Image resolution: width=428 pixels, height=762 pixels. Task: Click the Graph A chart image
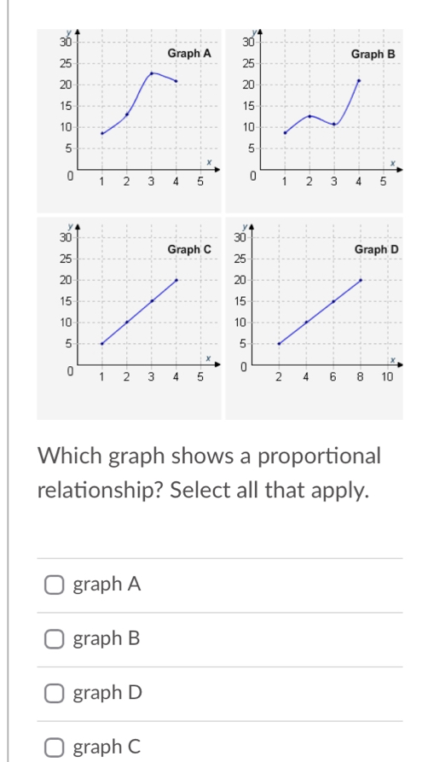coord(130,120)
